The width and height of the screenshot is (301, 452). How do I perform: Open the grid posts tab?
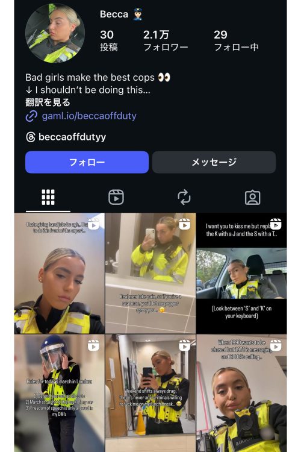[x=48, y=198]
